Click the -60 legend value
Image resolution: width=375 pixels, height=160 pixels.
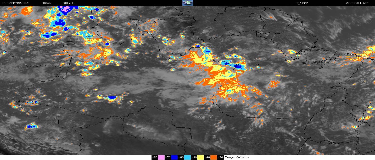point(181,157)
